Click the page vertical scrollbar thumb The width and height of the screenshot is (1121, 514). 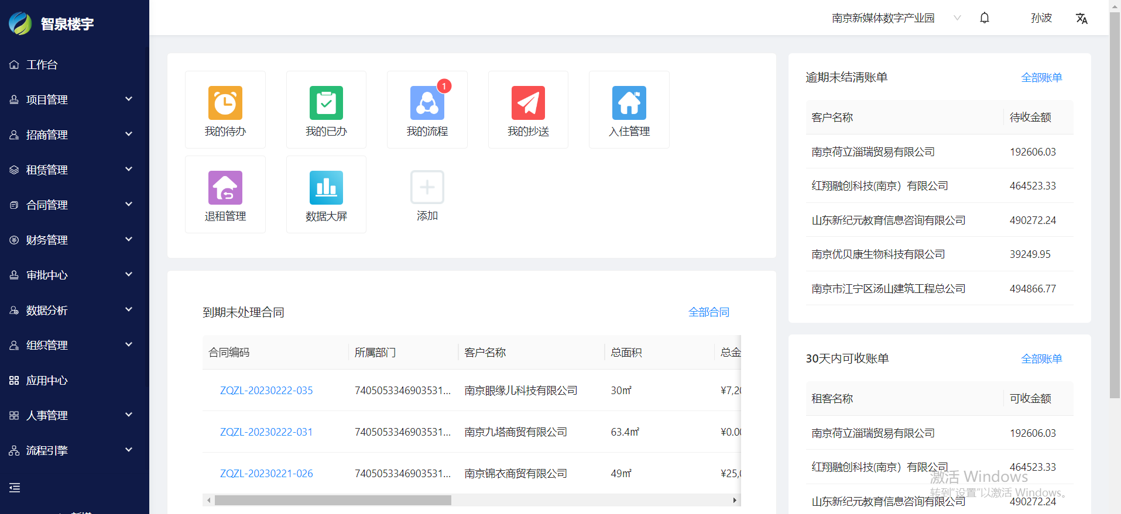1115,205
